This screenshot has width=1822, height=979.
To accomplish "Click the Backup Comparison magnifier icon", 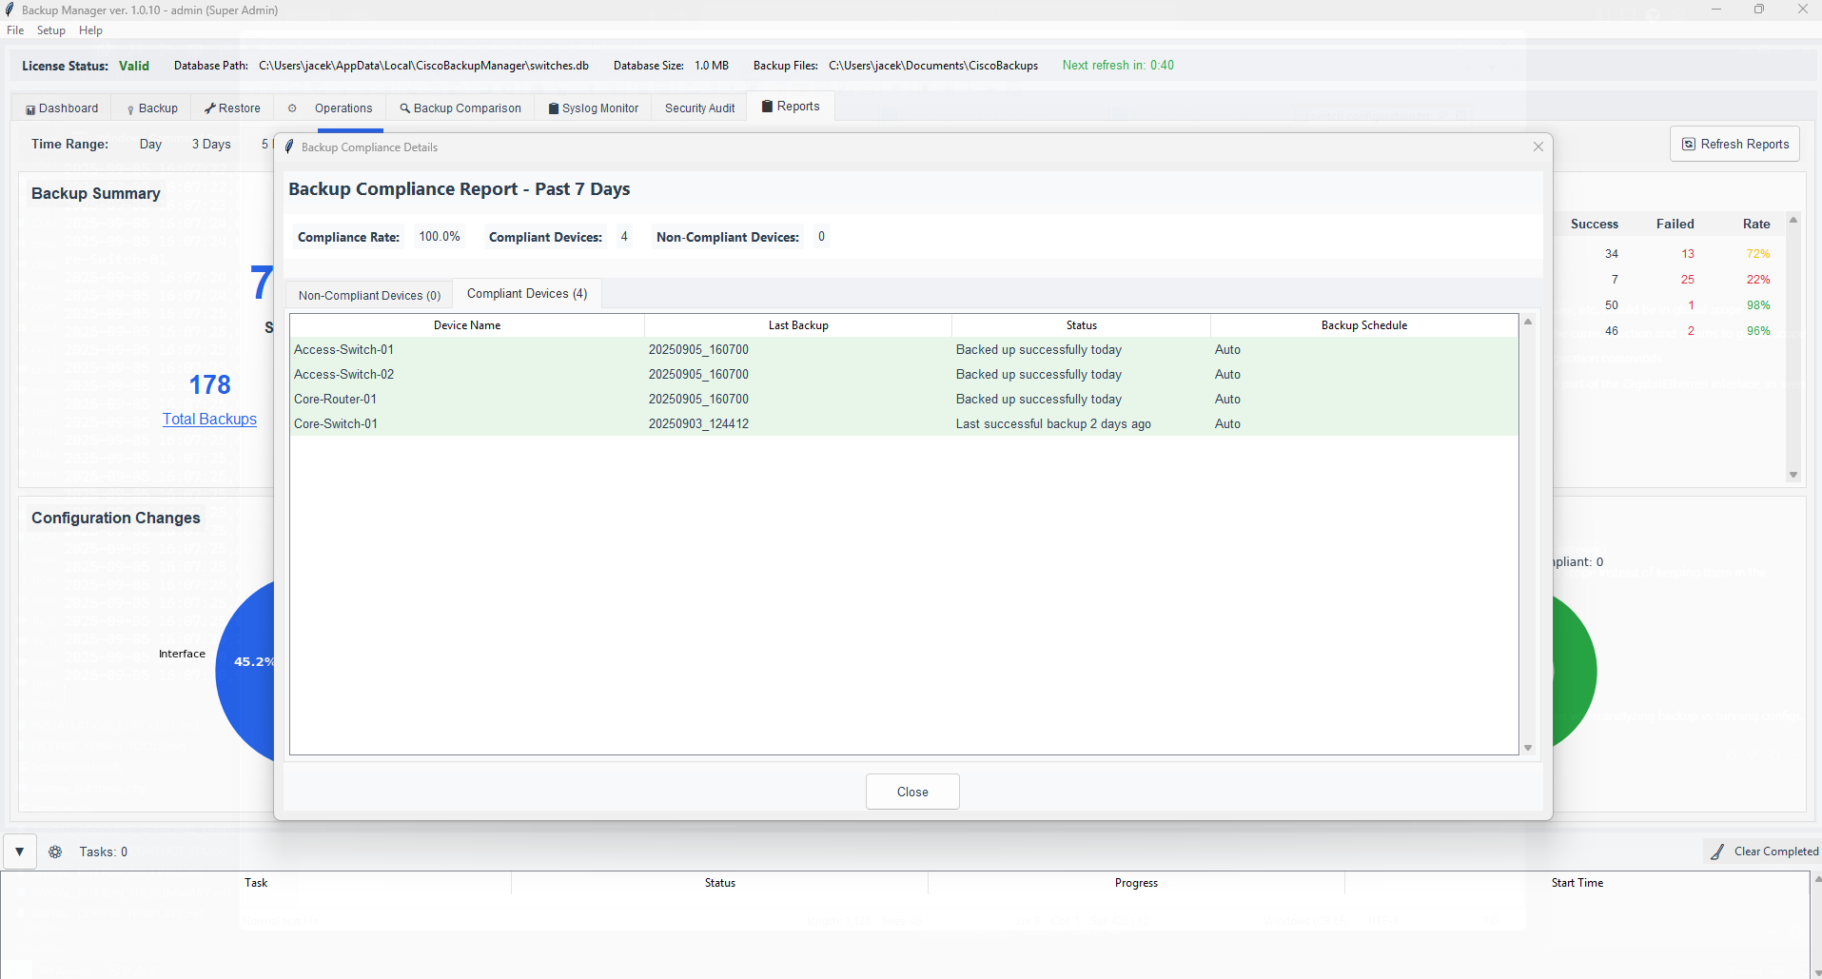I will click(x=405, y=108).
